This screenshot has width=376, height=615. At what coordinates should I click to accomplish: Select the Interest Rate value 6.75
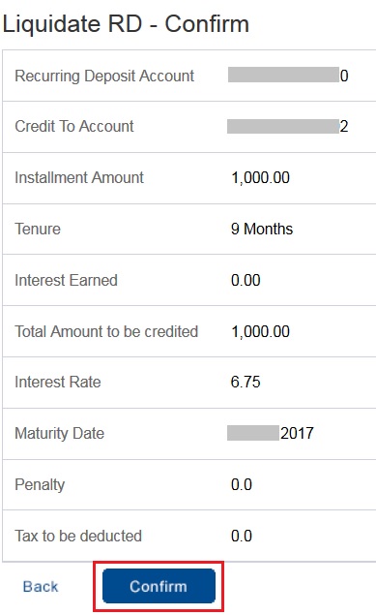point(246,382)
